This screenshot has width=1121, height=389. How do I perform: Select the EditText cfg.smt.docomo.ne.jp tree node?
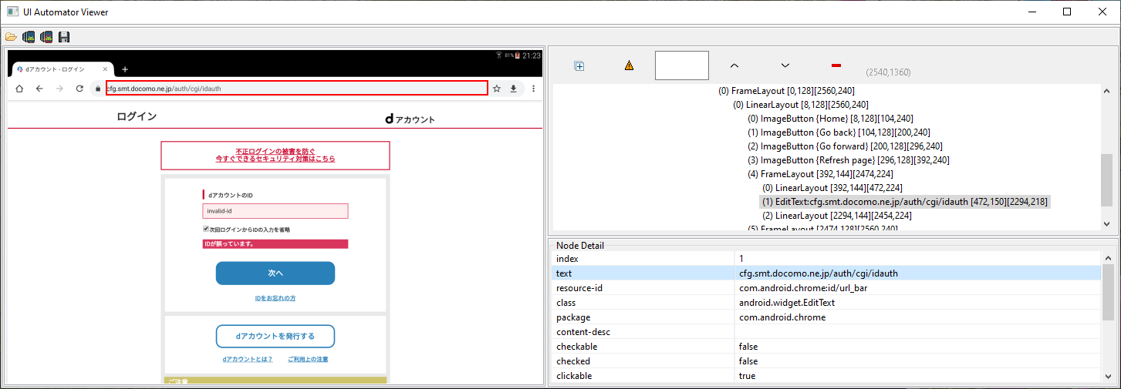(x=905, y=202)
